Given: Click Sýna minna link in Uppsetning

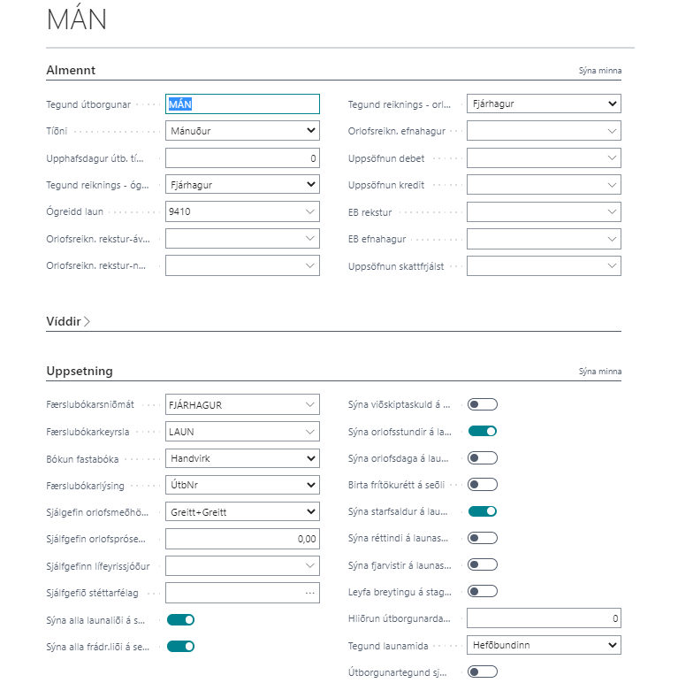Looking at the screenshot, I should (x=600, y=372).
